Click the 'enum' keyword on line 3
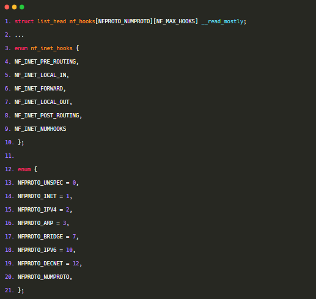This screenshot has width=316, height=299. pos(21,48)
